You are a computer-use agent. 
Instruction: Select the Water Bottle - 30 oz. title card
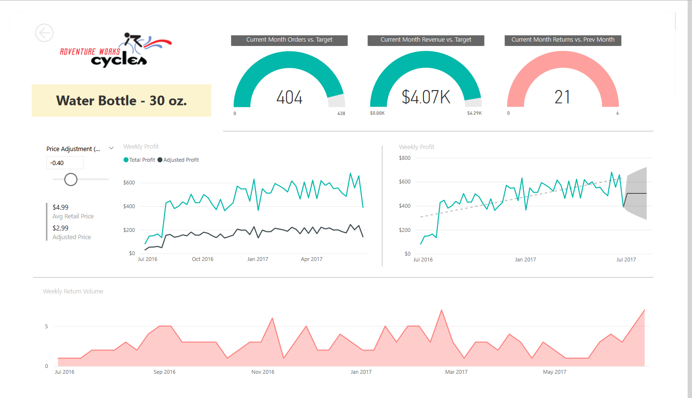point(121,101)
